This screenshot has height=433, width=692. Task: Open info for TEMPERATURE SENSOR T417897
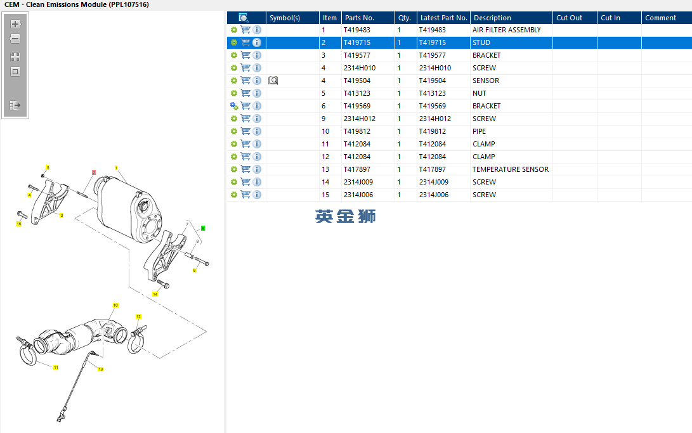[x=257, y=169]
